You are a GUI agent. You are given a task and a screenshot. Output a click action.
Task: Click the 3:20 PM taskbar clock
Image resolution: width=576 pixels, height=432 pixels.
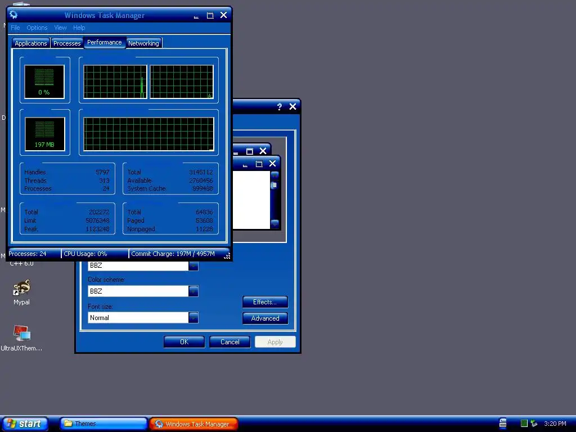(x=555, y=424)
